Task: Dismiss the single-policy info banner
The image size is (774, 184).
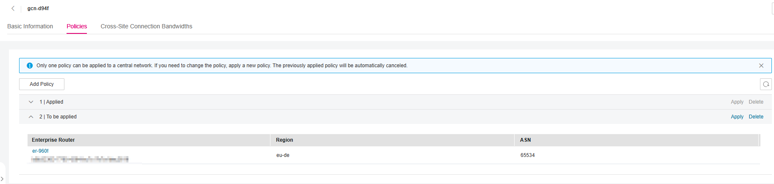Action: [761, 66]
